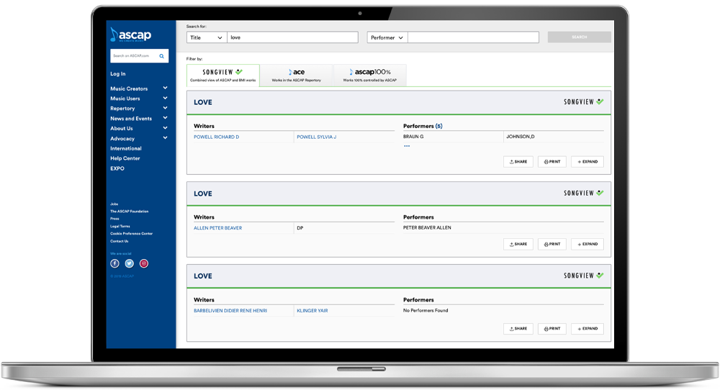Screen dimensions: 720x390
Task: Open writer POWELL RICHARD D link
Action: (x=216, y=137)
